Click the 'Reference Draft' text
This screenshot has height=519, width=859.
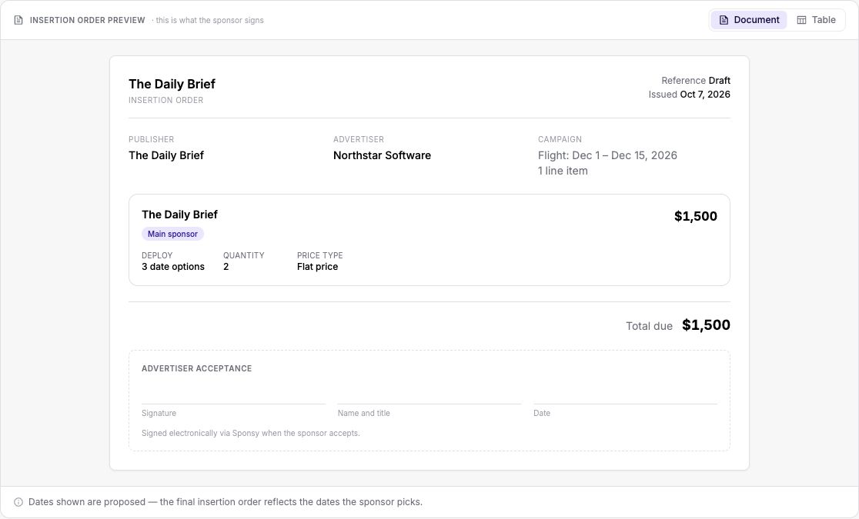click(x=696, y=81)
